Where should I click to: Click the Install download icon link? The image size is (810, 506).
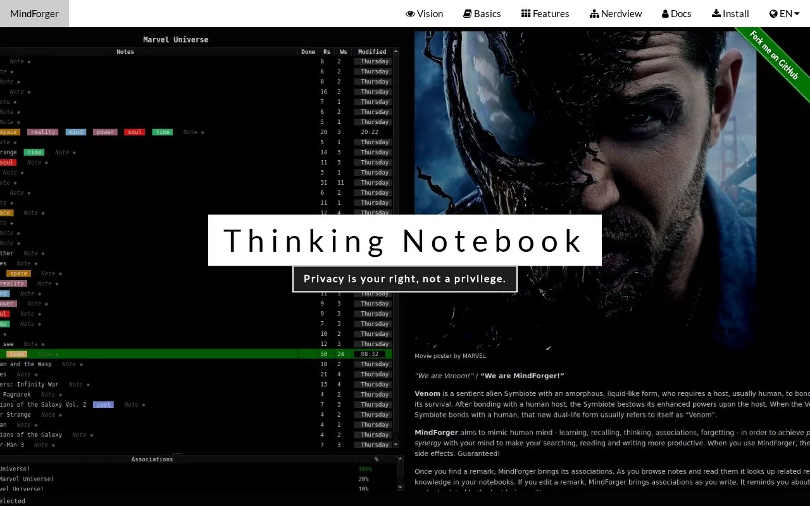click(x=730, y=14)
